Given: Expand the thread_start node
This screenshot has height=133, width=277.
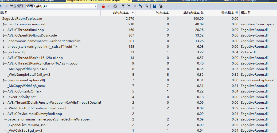Looking at the screenshot, I should (4, 47).
